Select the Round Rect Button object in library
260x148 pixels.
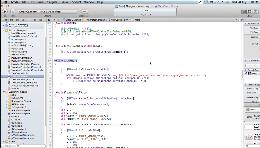coord(252,127)
